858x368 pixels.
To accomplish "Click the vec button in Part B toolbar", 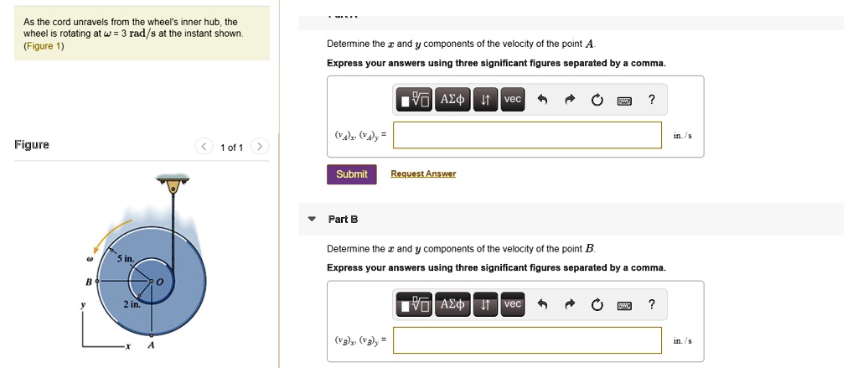I will tap(513, 305).
